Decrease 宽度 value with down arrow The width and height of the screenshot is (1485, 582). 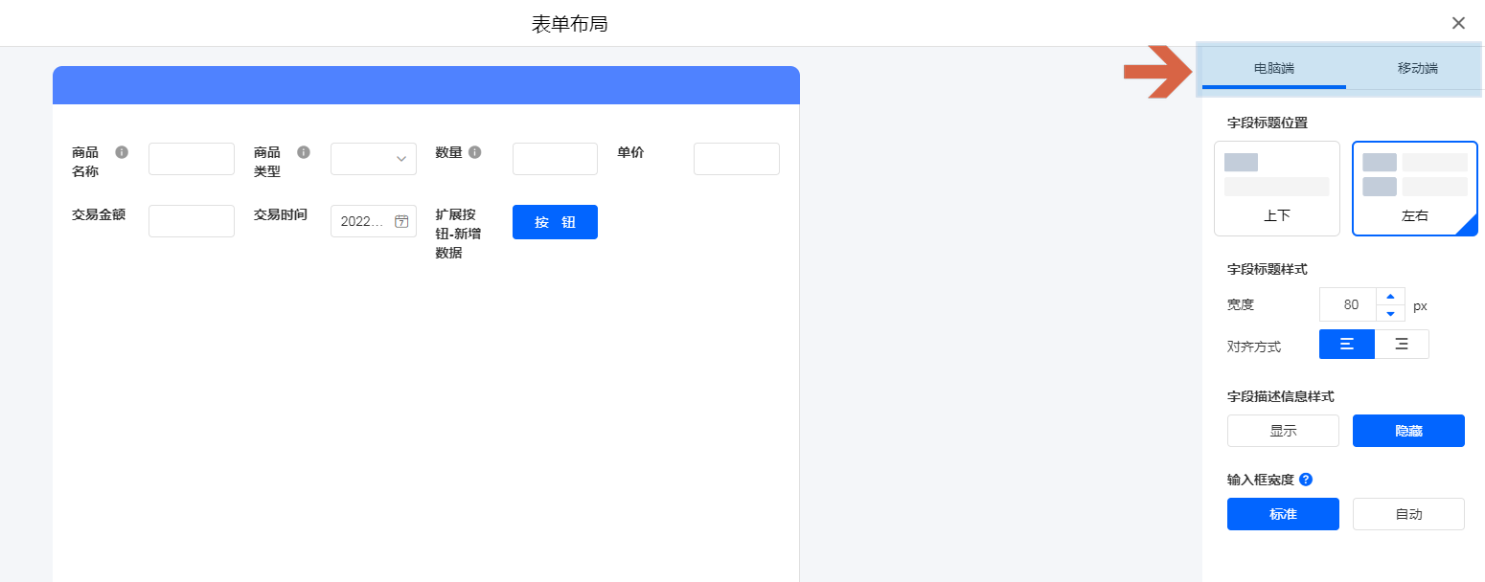1391,313
